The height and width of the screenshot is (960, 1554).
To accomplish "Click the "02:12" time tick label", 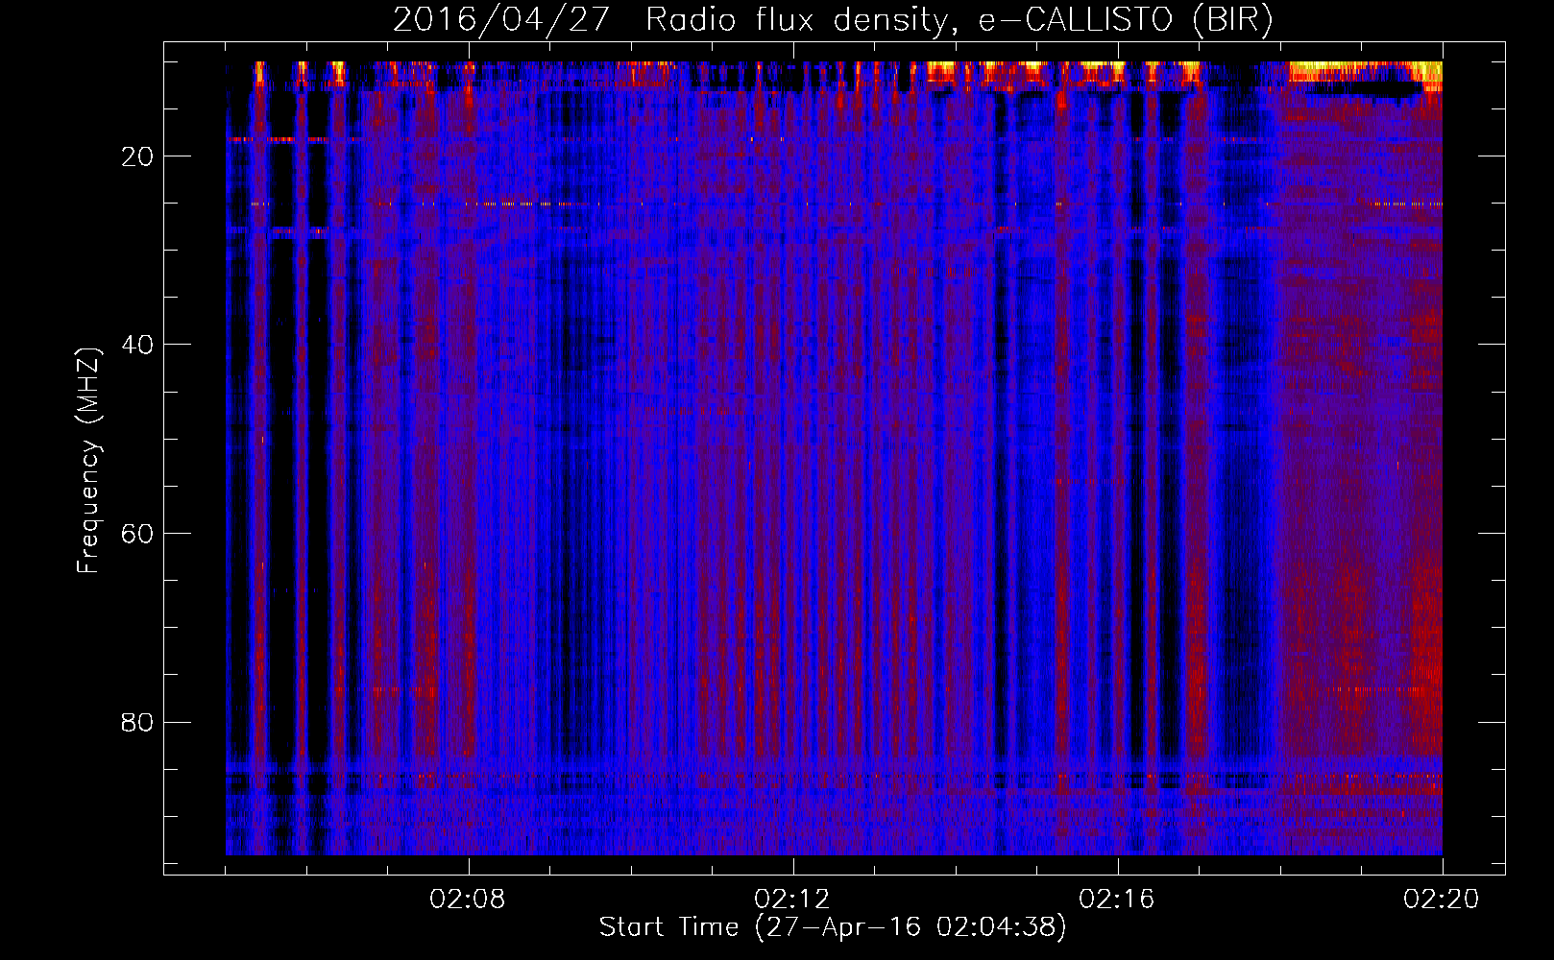I will 792,900.
